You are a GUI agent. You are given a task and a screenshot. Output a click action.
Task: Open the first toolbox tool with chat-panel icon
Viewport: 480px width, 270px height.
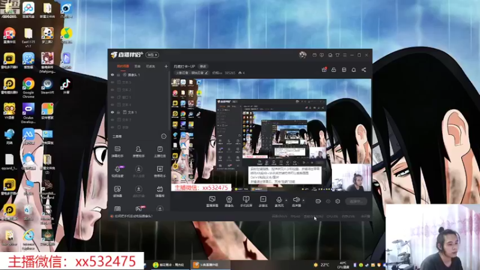(x=118, y=152)
